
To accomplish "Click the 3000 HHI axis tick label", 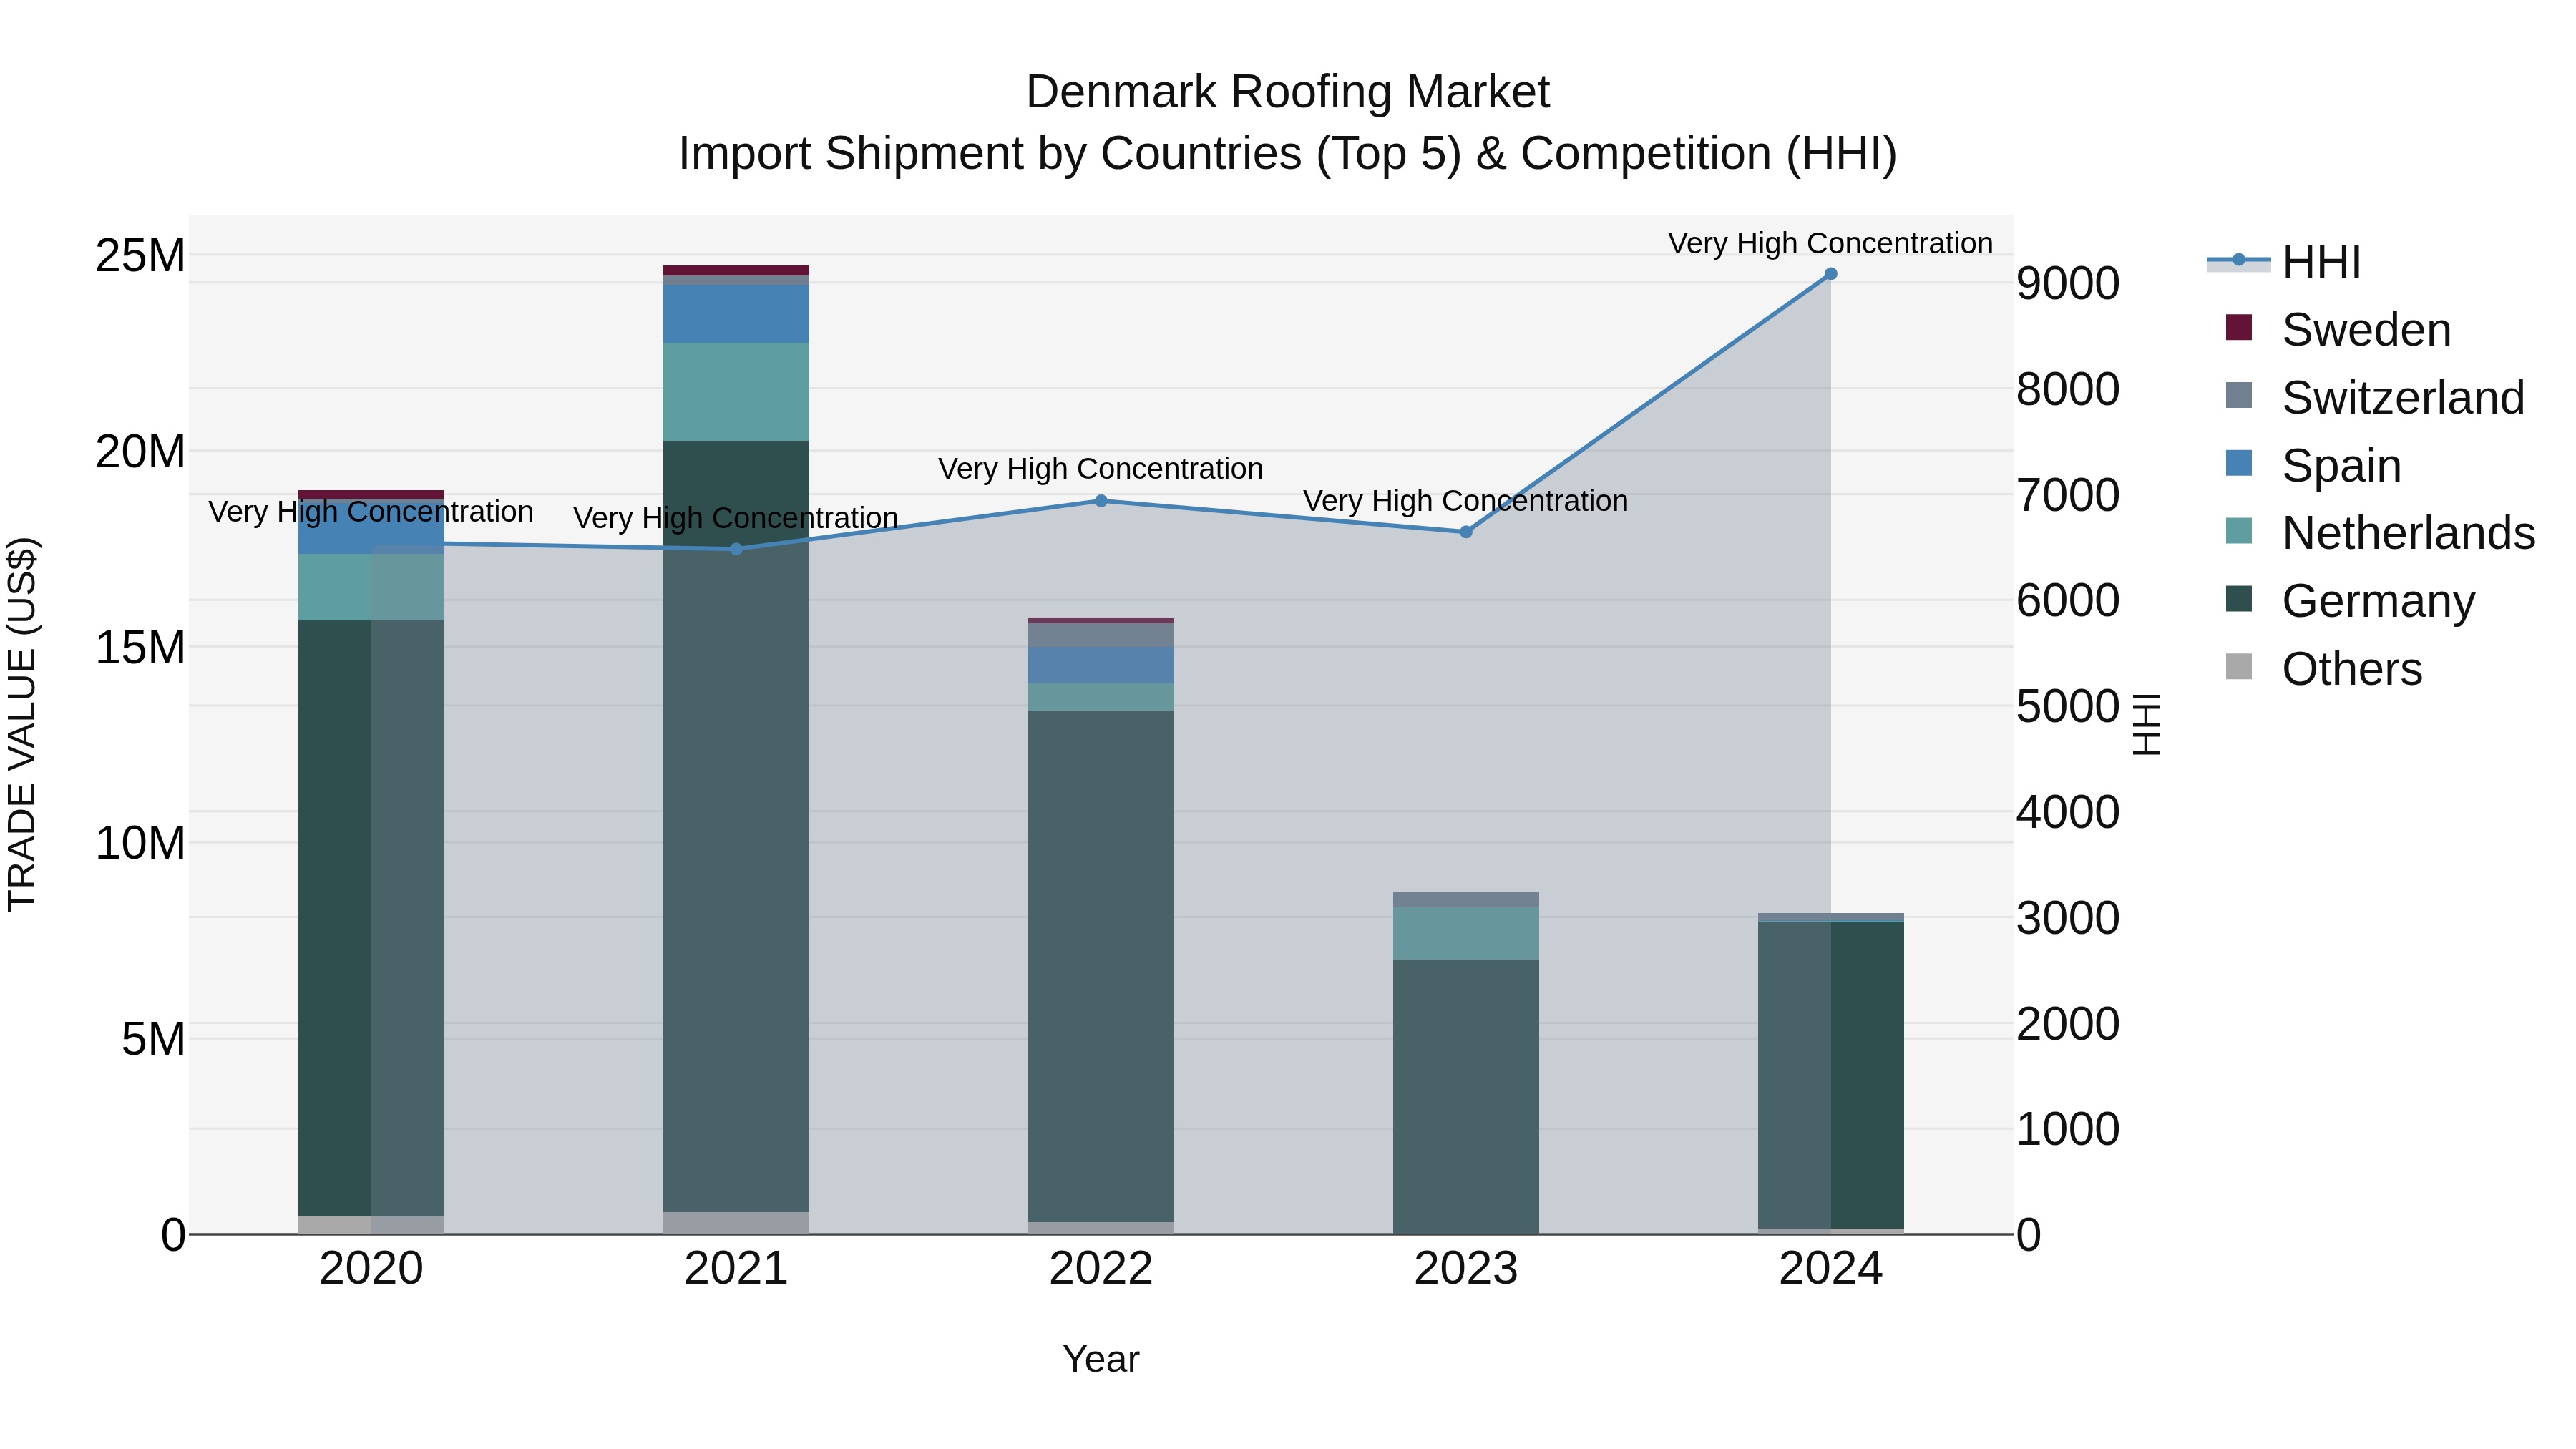I will point(2068,919).
